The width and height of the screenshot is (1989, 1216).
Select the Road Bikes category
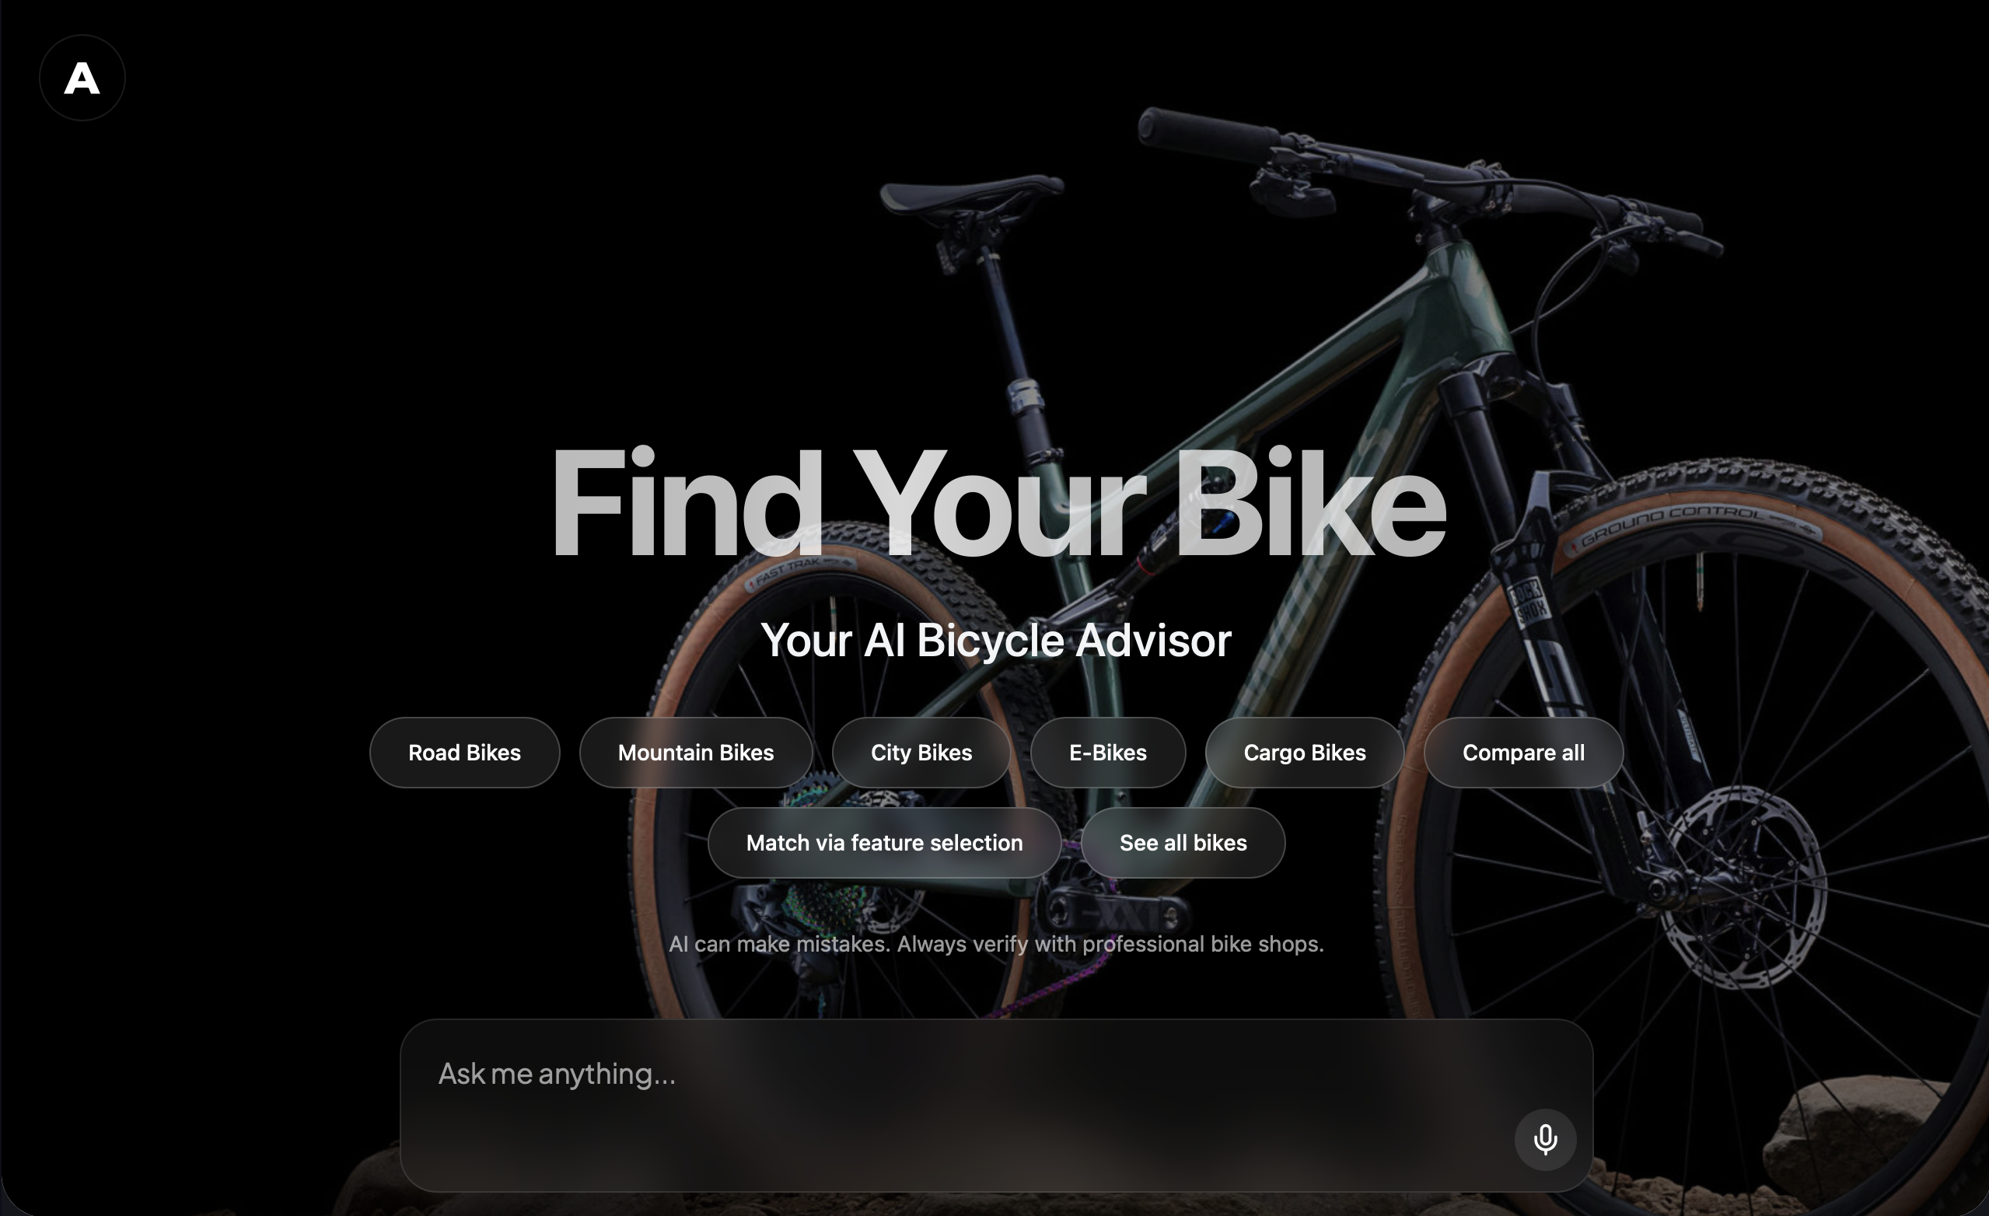coord(464,752)
